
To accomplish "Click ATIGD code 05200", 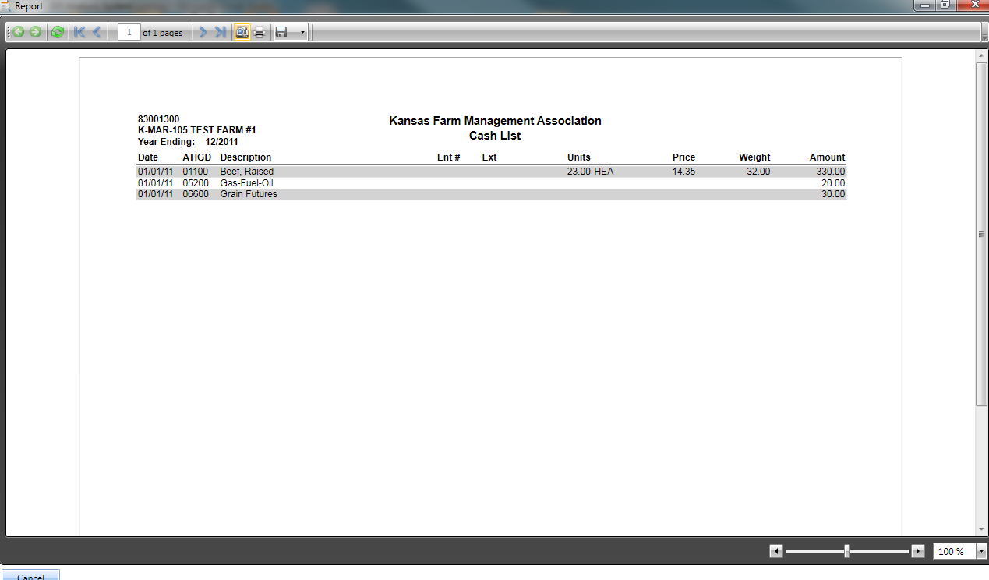I will coord(196,183).
